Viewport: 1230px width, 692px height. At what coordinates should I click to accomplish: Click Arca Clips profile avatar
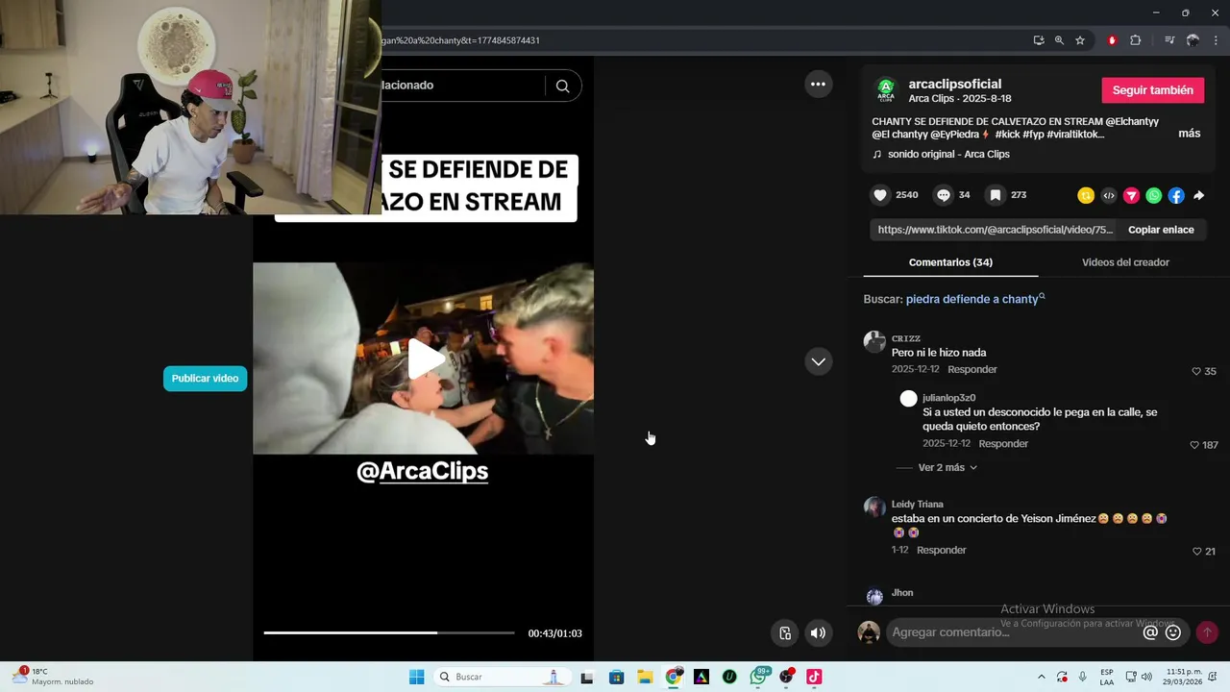(886, 90)
